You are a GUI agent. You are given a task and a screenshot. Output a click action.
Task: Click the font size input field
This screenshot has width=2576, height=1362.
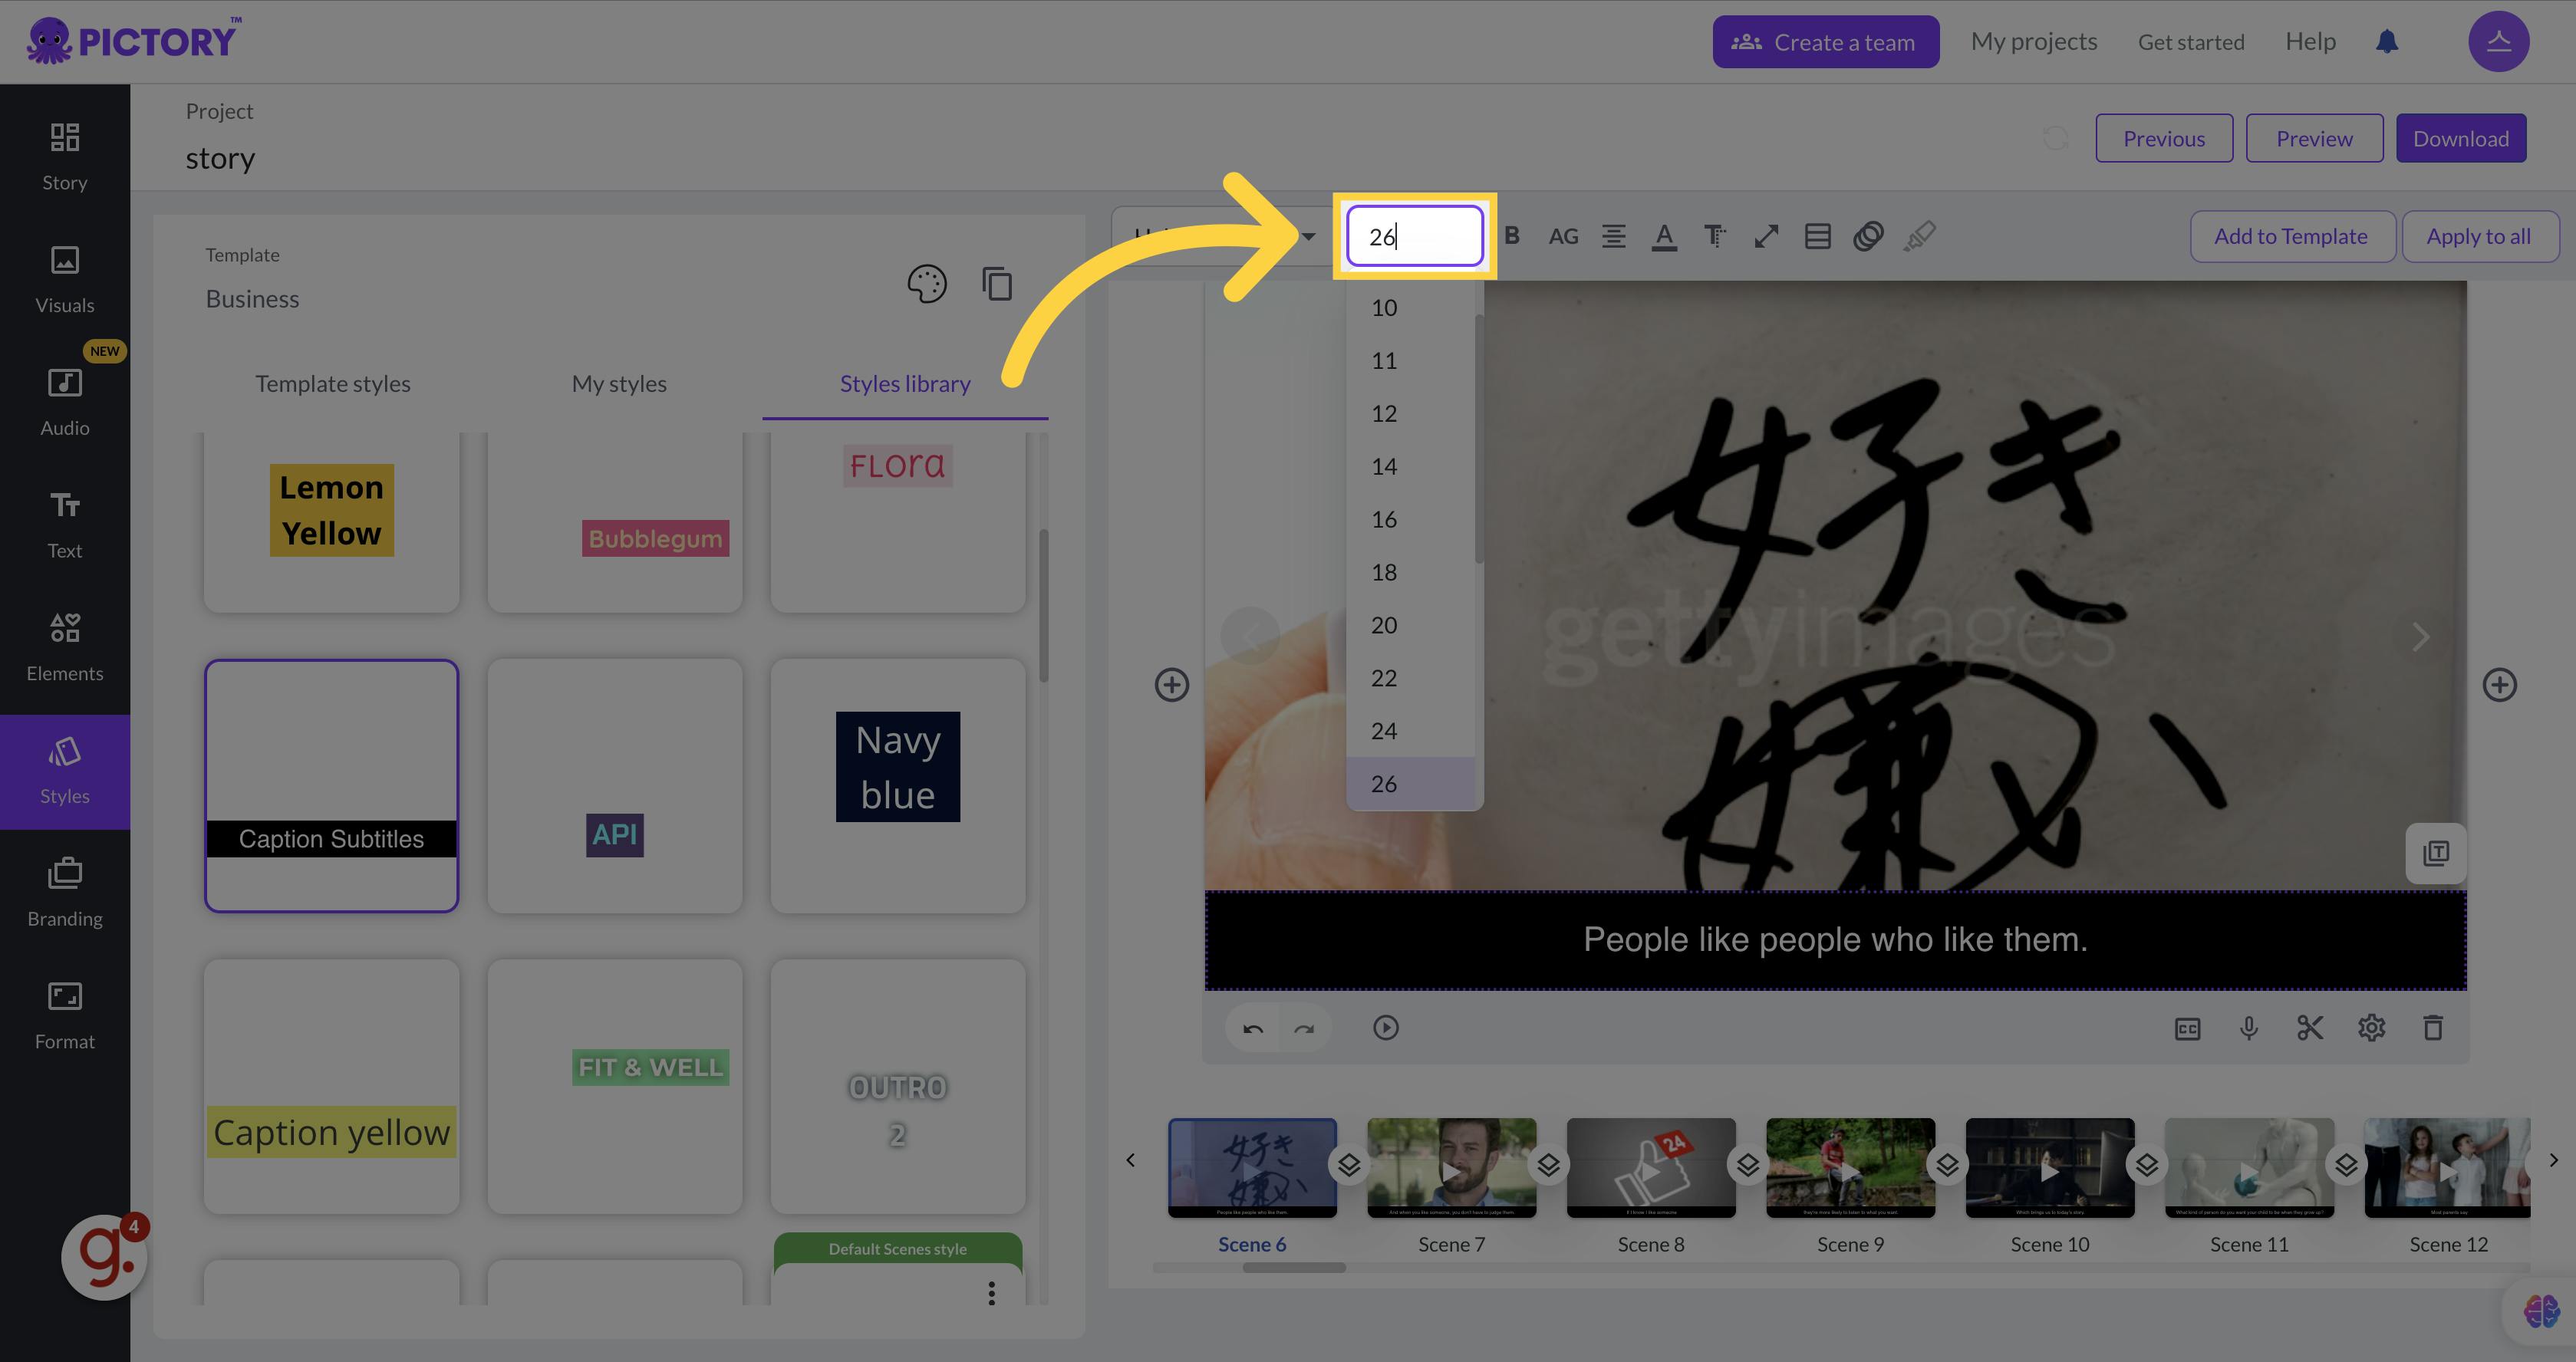click(x=1414, y=236)
